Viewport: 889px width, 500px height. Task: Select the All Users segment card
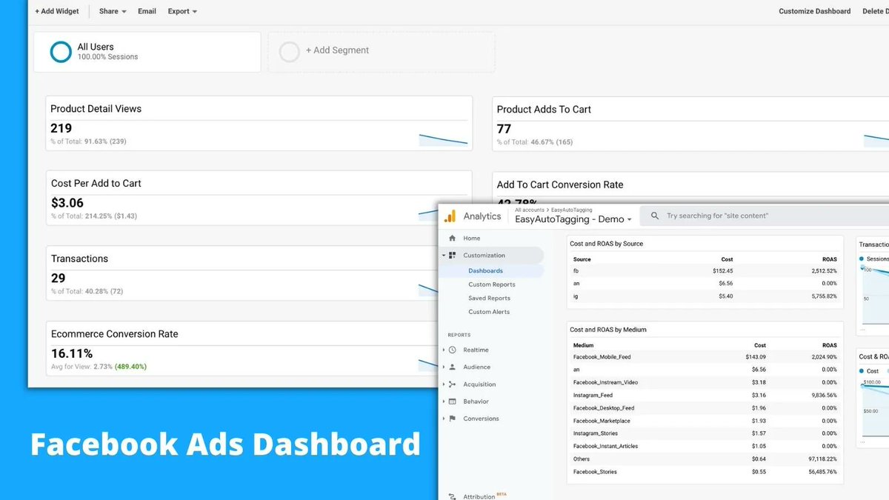147,51
